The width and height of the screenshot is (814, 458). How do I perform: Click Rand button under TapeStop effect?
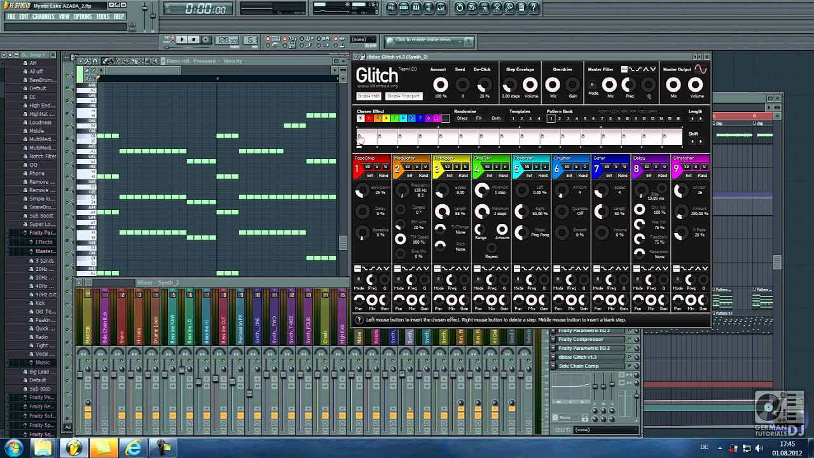[x=383, y=175]
